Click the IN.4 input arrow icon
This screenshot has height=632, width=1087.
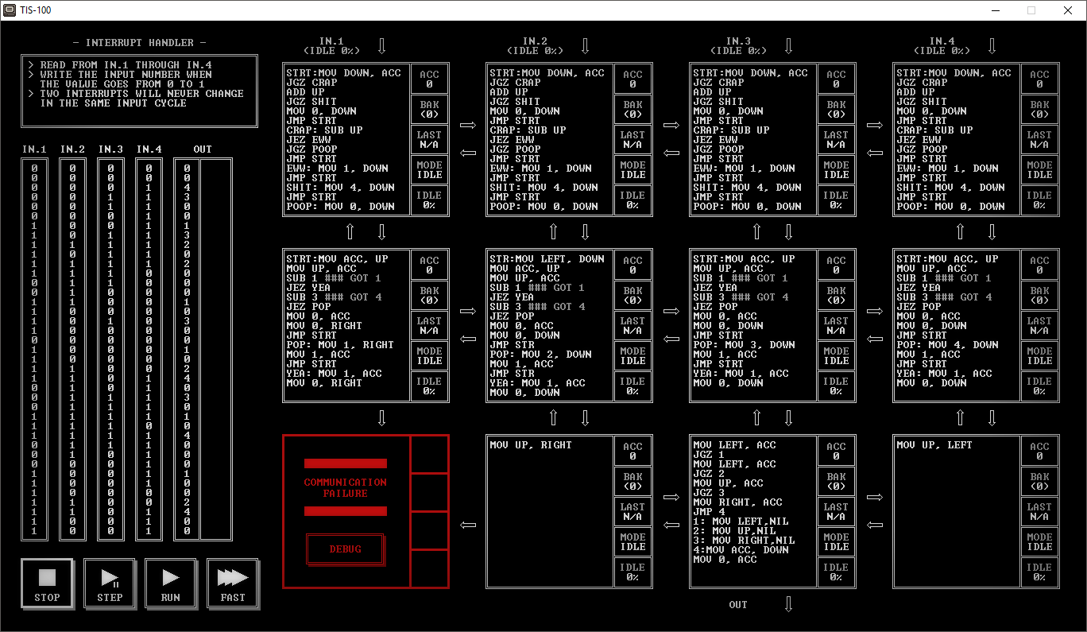(992, 46)
